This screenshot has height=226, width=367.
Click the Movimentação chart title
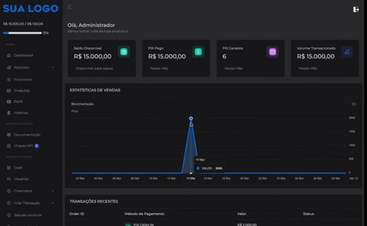82,104
